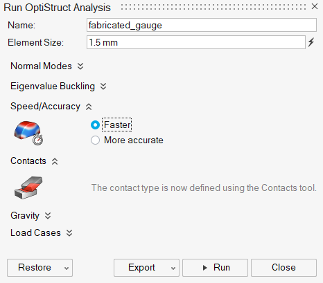Viewport: 323px width, 283px height.
Task: Open the Restore dropdown arrow
Action: point(67,268)
